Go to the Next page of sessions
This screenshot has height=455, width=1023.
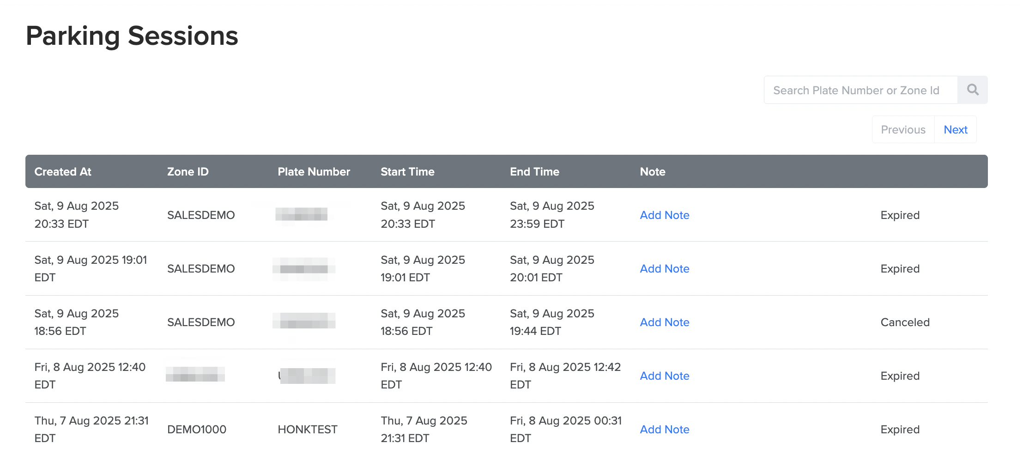pyautogui.click(x=955, y=130)
